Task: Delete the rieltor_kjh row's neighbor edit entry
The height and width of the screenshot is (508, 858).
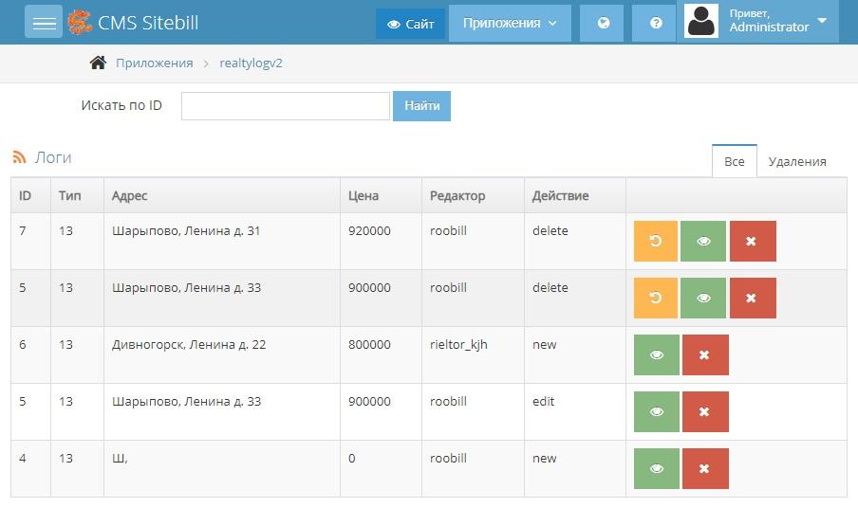Action: tap(704, 411)
